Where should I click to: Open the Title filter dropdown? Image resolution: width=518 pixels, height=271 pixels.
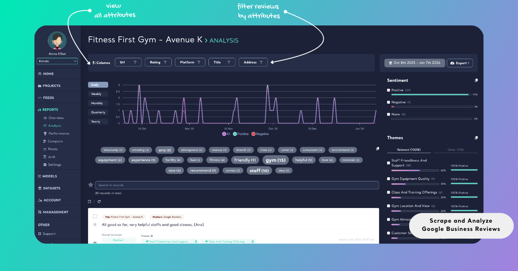pos(222,62)
